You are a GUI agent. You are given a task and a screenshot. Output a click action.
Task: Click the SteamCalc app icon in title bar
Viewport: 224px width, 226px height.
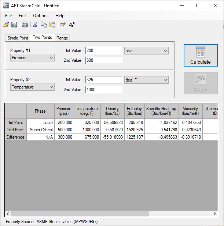pyautogui.click(x=6, y=5)
